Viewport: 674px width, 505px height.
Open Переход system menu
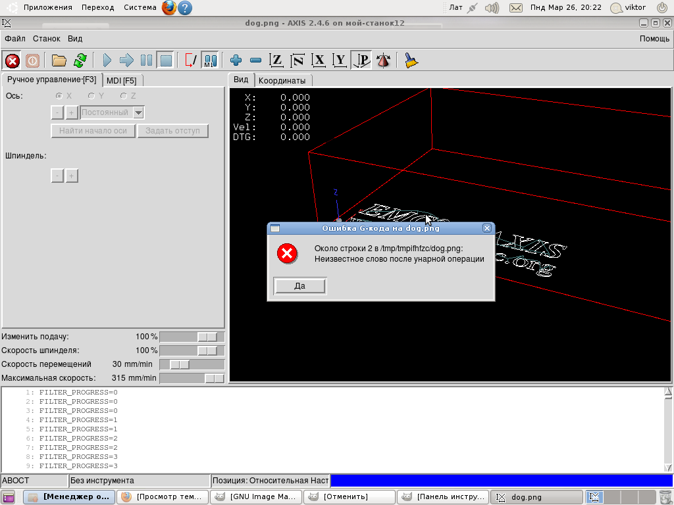[x=97, y=7]
